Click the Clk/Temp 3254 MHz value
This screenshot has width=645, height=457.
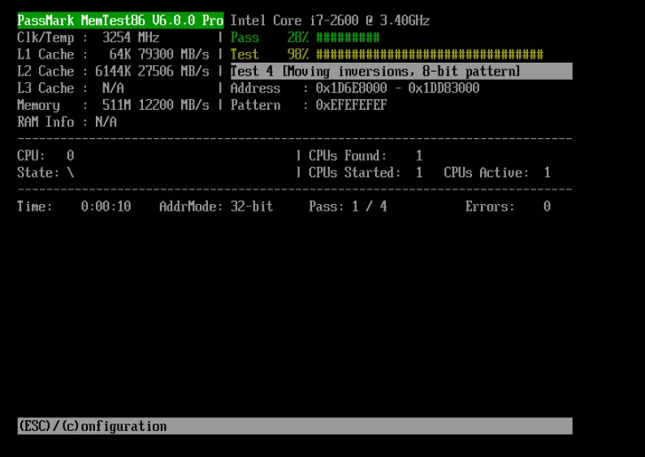[131, 37]
